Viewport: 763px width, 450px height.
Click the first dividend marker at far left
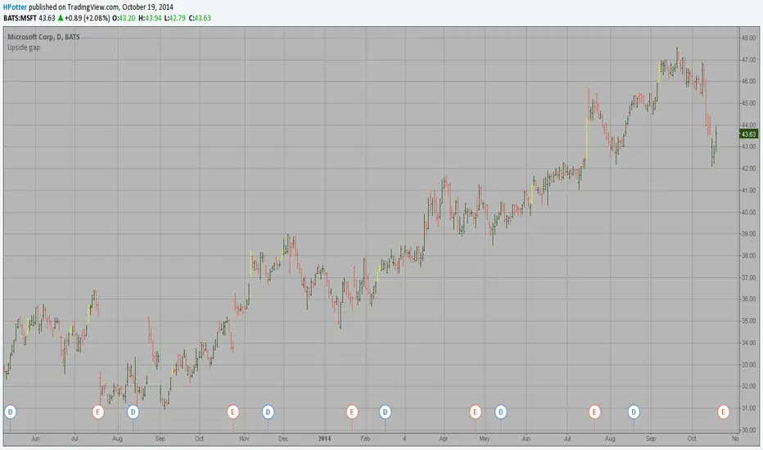[x=11, y=411]
